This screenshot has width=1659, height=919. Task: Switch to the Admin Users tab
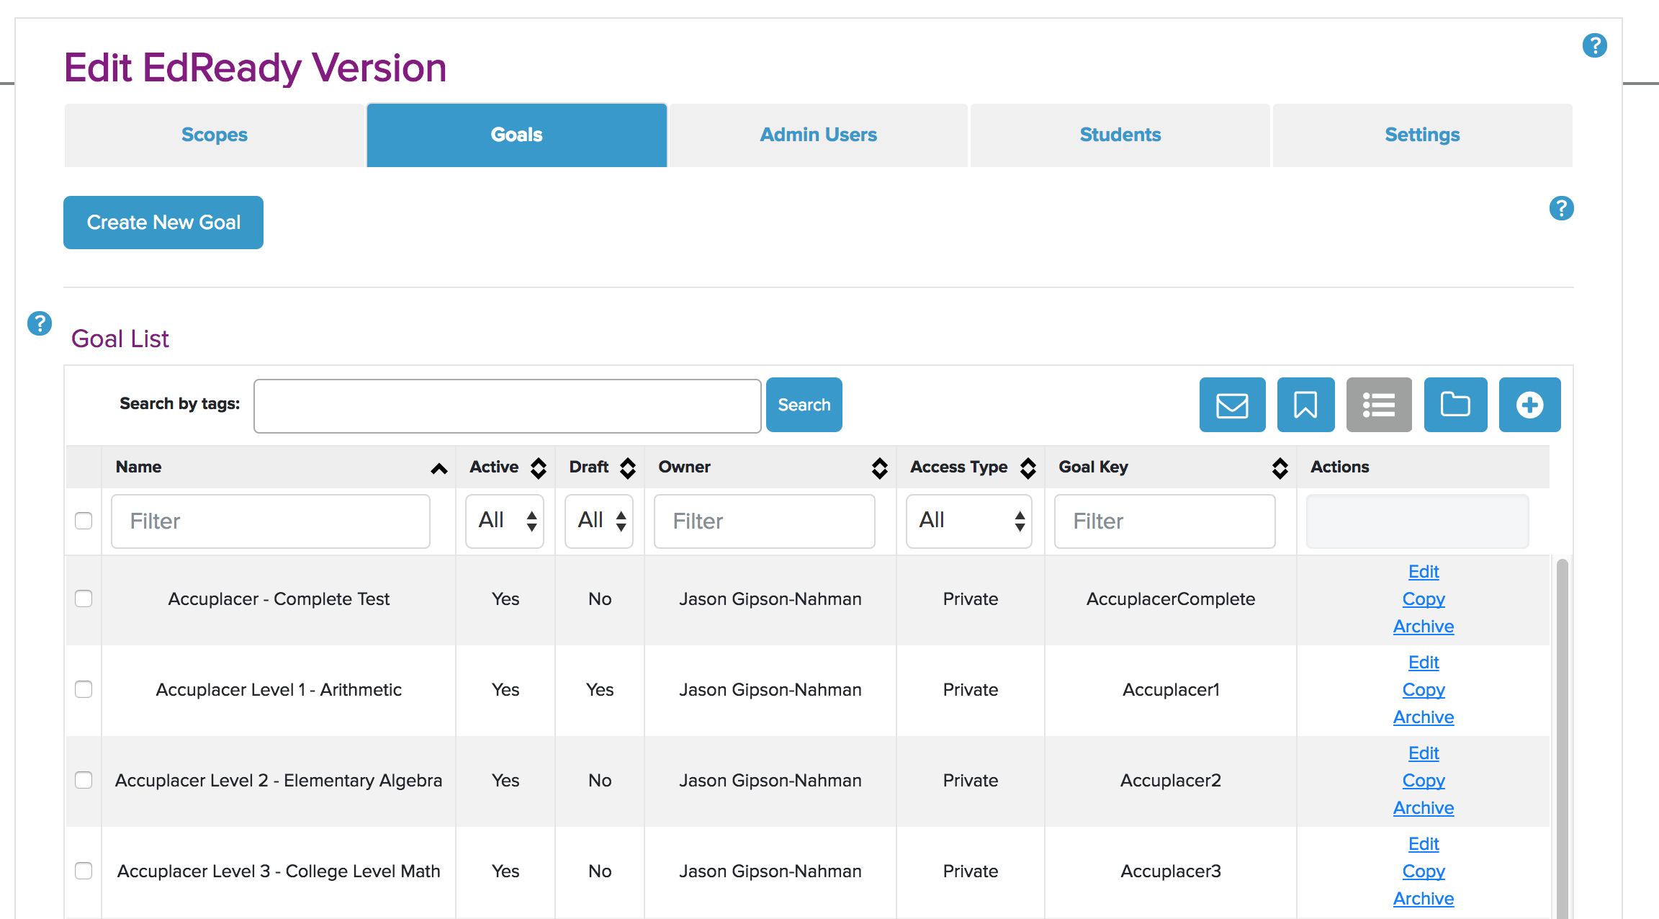pyautogui.click(x=819, y=135)
